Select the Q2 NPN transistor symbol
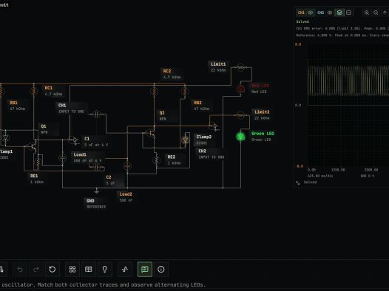Viewport: 389px width, 291px height. [x=152, y=133]
